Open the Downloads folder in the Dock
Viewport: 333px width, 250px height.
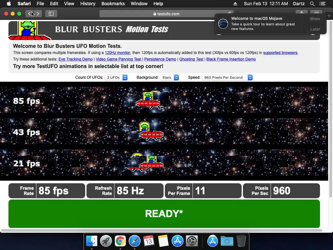[227, 241]
